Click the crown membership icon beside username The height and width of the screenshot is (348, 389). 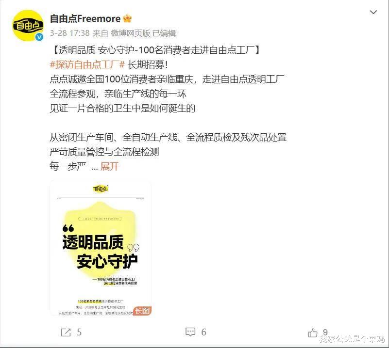[x=127, y=18]
